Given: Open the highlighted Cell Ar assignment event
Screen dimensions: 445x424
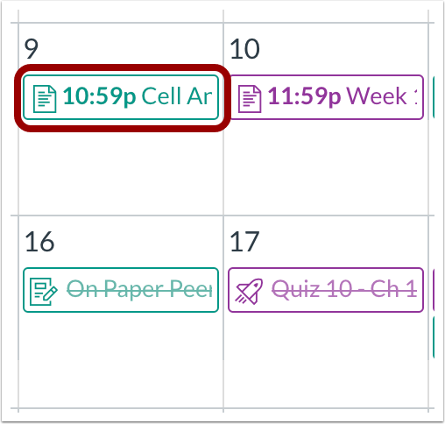Looking at the screenshot, I should [121, 97].
